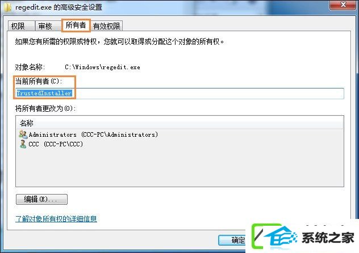Switch to the 权限 tab

point(21,26)
